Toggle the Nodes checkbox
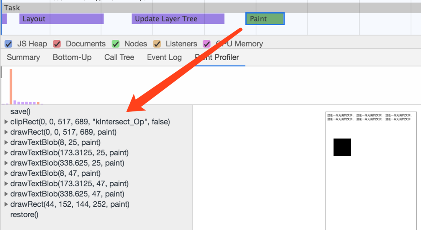421x230 pixels. coord(115,44)
